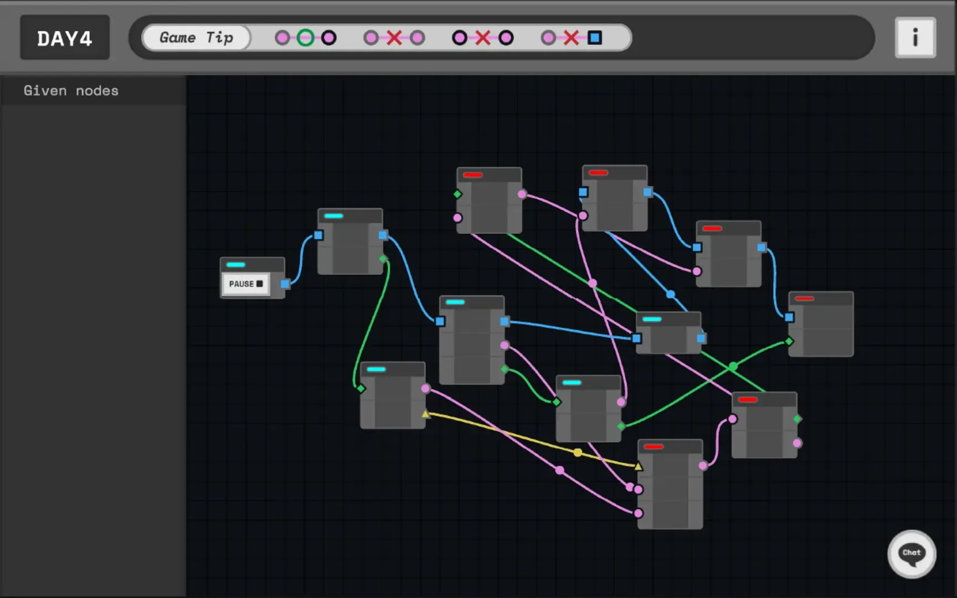
Task: Click the first red X in the Game Tip bar
Action: [x=394, y=38]
